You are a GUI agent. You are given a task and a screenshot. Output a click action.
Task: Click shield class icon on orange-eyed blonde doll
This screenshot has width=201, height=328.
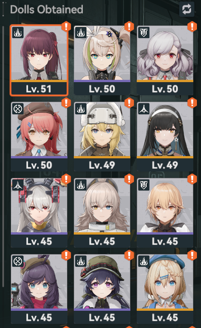point(144,185)
